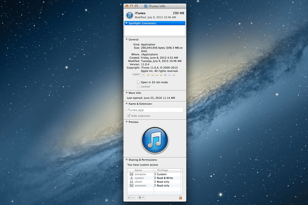308x205 pixels.
Task: Apply the red label swatch
Action: (148, 75)
